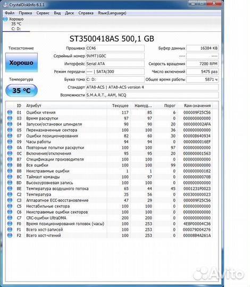The height and width of the screenshot is (287, 250).
Task: Open the Справка menu
Action: tap(86, 13)
